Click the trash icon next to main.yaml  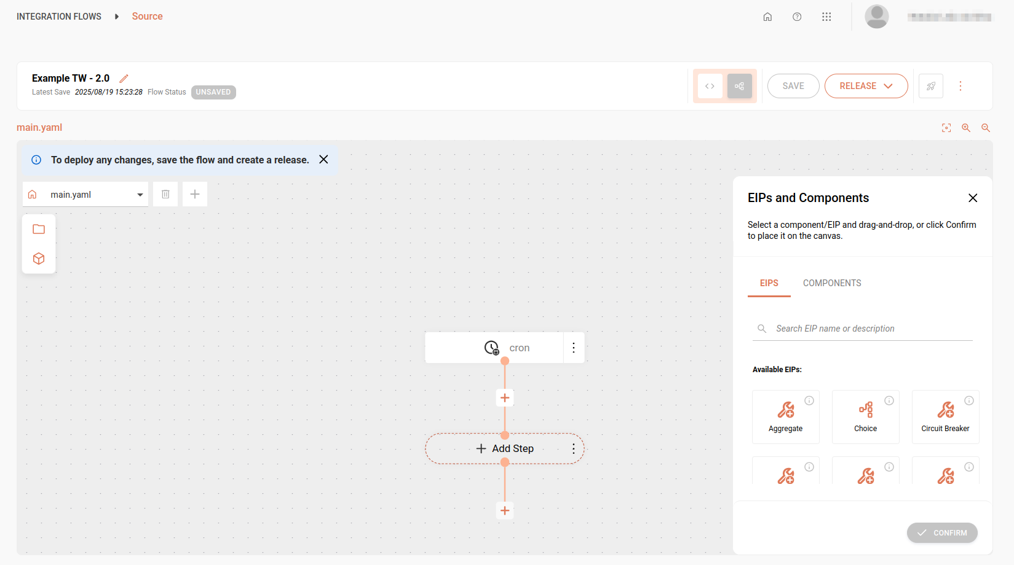pyautogui.click(x=165, y=193)
